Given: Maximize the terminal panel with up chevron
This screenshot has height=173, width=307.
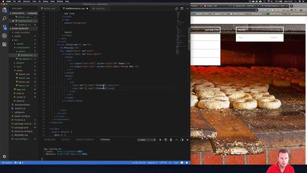Looking at the screenshot, I should [x=177, y=140].
